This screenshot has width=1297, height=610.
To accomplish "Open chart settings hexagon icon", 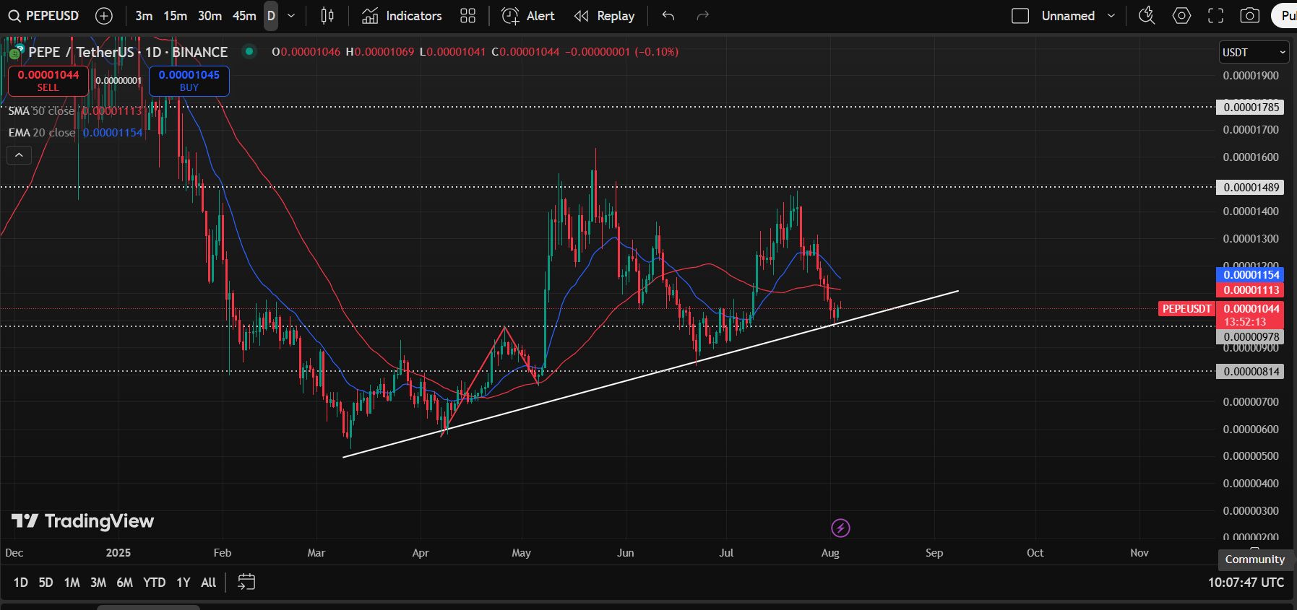I will pyautogui.click(x=1181, y=16).
